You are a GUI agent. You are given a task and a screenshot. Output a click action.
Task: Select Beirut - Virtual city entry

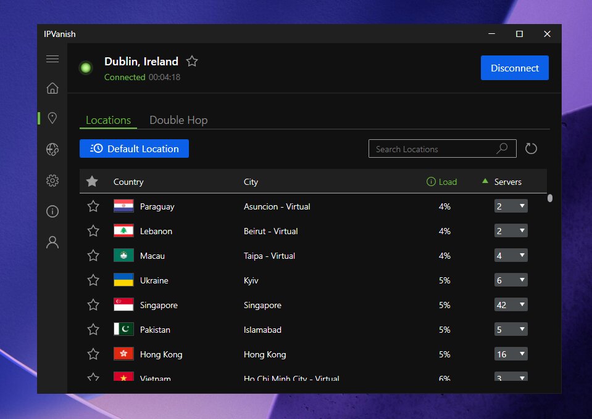pos(271,231)
